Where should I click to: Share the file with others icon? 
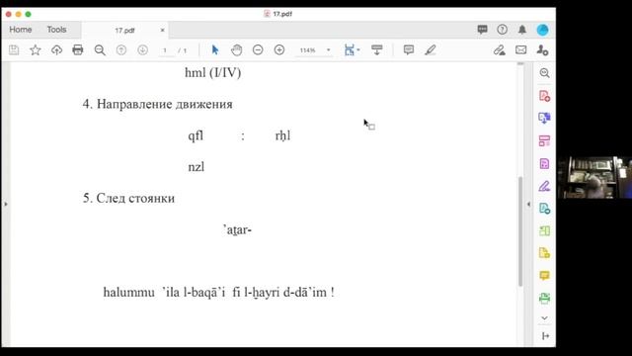pos(542,50)
